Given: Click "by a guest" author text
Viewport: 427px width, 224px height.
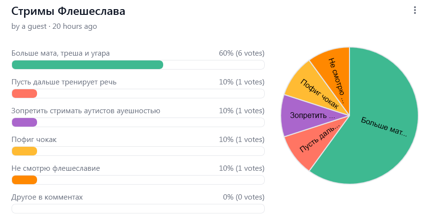Looking at the screenshot, I should tap(29, 26).
